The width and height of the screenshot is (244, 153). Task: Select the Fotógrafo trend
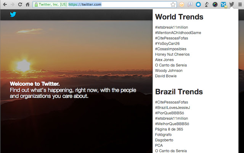[164, 135]
